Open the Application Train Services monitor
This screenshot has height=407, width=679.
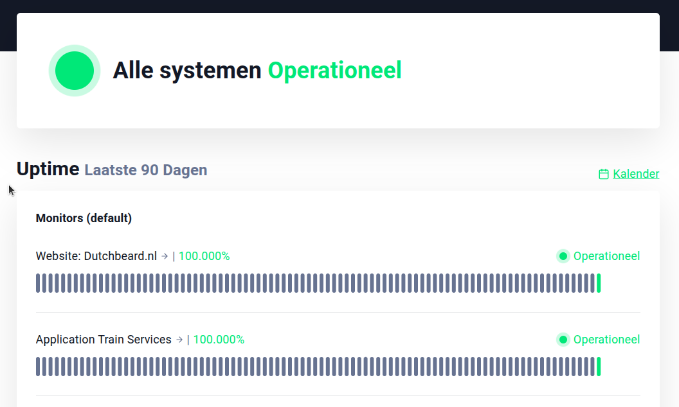[104, 340]
